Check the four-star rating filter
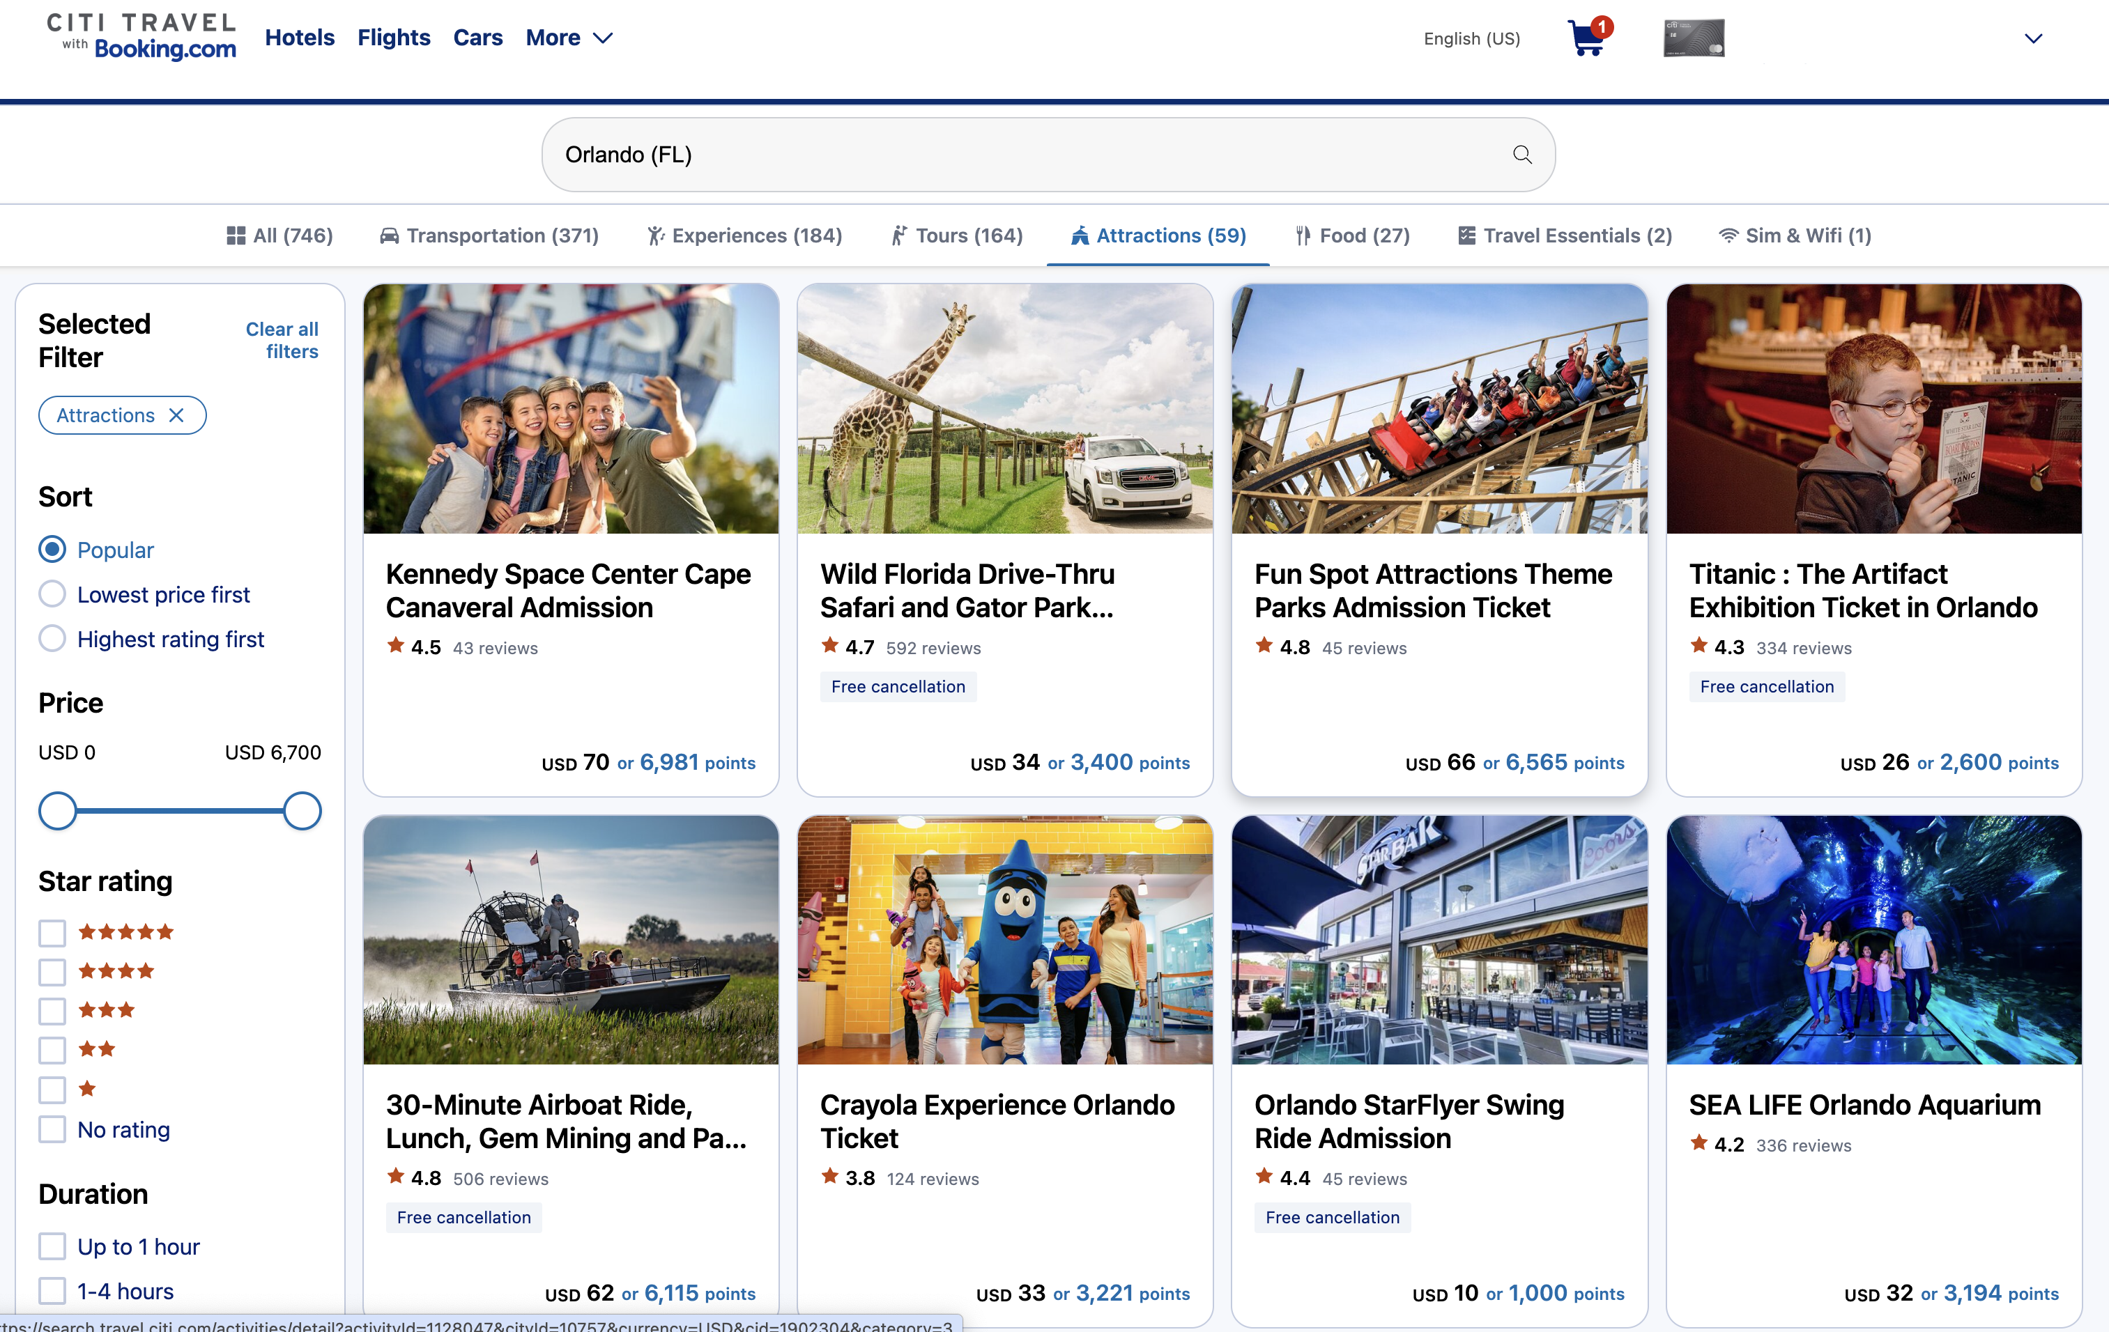 pyautogui.click(x=52, y=971)
